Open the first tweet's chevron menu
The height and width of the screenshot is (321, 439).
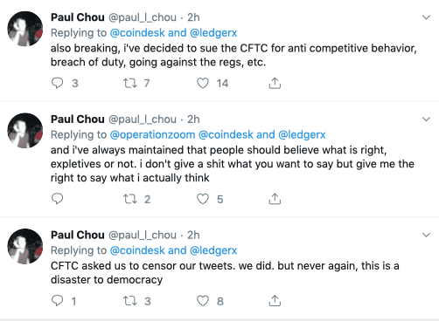pos(426,17)
